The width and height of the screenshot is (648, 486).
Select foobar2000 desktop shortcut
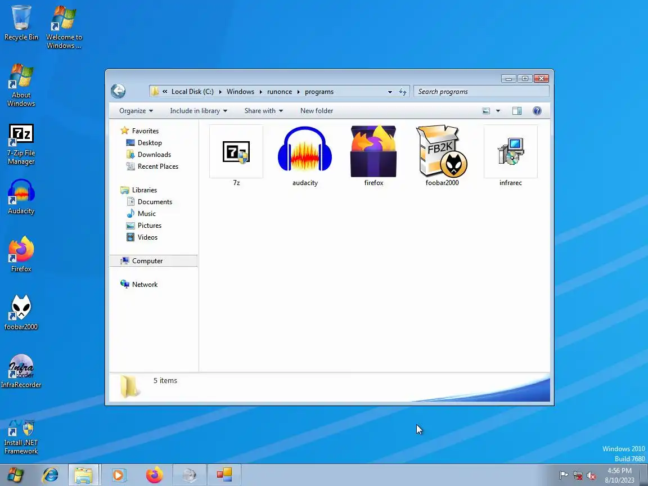point(21,312)
